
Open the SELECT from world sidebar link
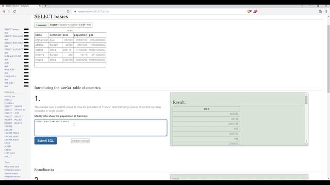pyautogui.click(x=14, y=36)
